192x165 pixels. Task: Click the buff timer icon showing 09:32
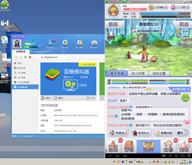[x=111, y=35]
